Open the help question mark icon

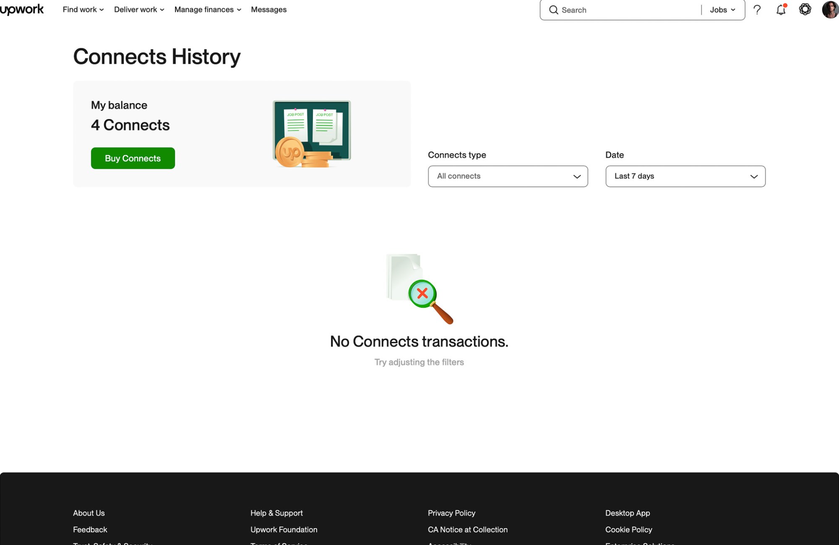coord(757,10)
